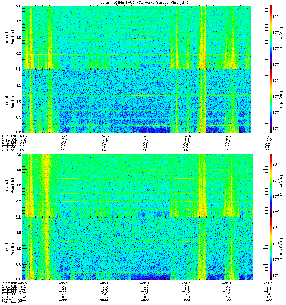
Task: Click the THC B∥ panel color bar
Action: [271, 249]
